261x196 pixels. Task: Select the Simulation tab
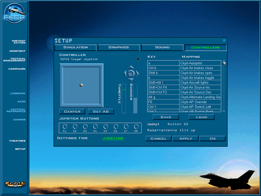point(75,47)
